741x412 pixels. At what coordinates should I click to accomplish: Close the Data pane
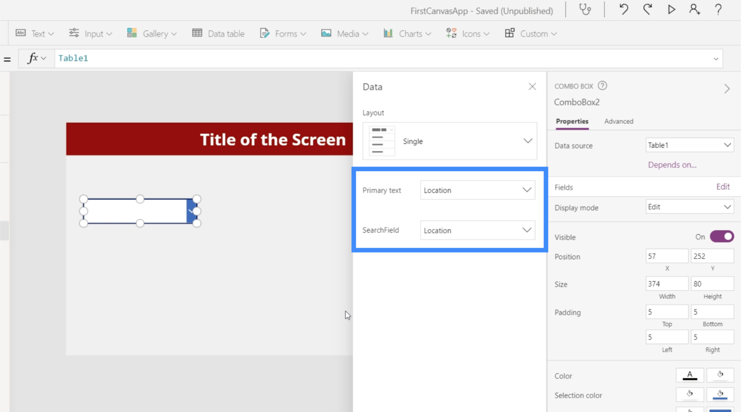tap(532, 87)
